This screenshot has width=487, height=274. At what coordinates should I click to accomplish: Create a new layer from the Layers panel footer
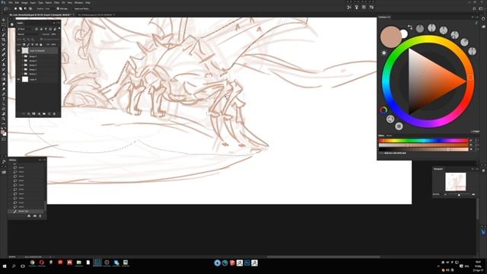(49, 114)
